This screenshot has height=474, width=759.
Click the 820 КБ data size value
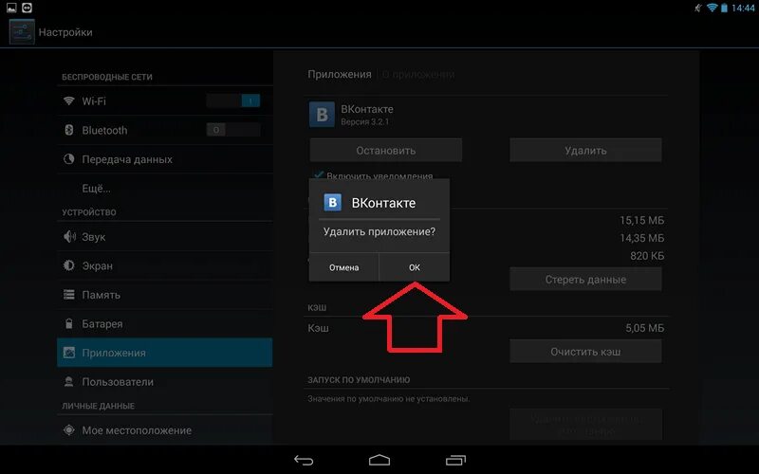(647, 256)
